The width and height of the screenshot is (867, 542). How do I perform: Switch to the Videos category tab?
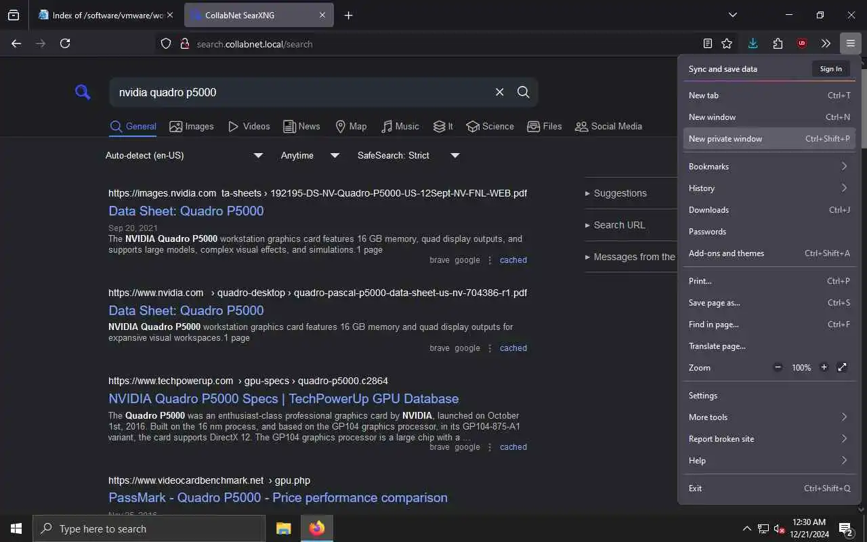pos(249,126)
